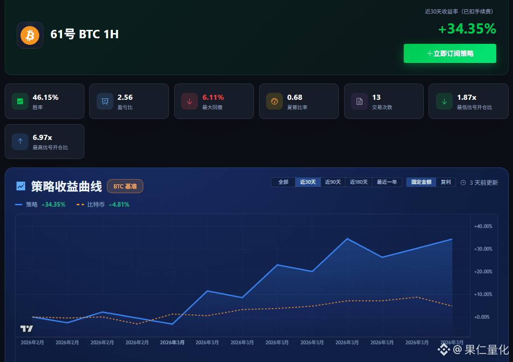The width and height of the screenshot is (513, 362).
Task: Click the 策略收益曲线 section heading
Action: (x=66, y=186)
